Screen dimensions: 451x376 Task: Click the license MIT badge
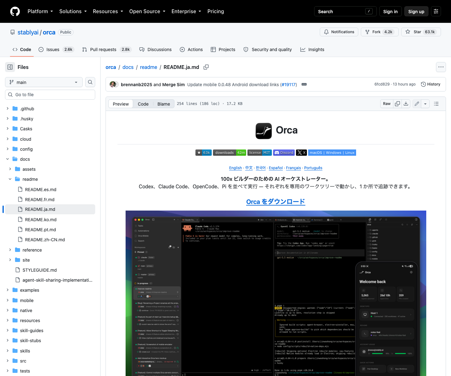260,153
